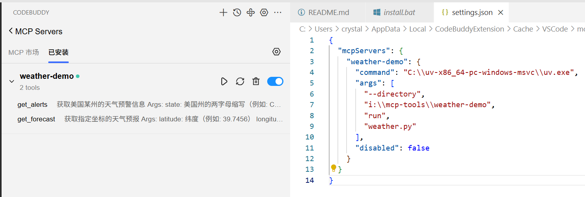Click the uv.exe path string value
The height and width of the screenshot is (197, 585).
[489, 72]
